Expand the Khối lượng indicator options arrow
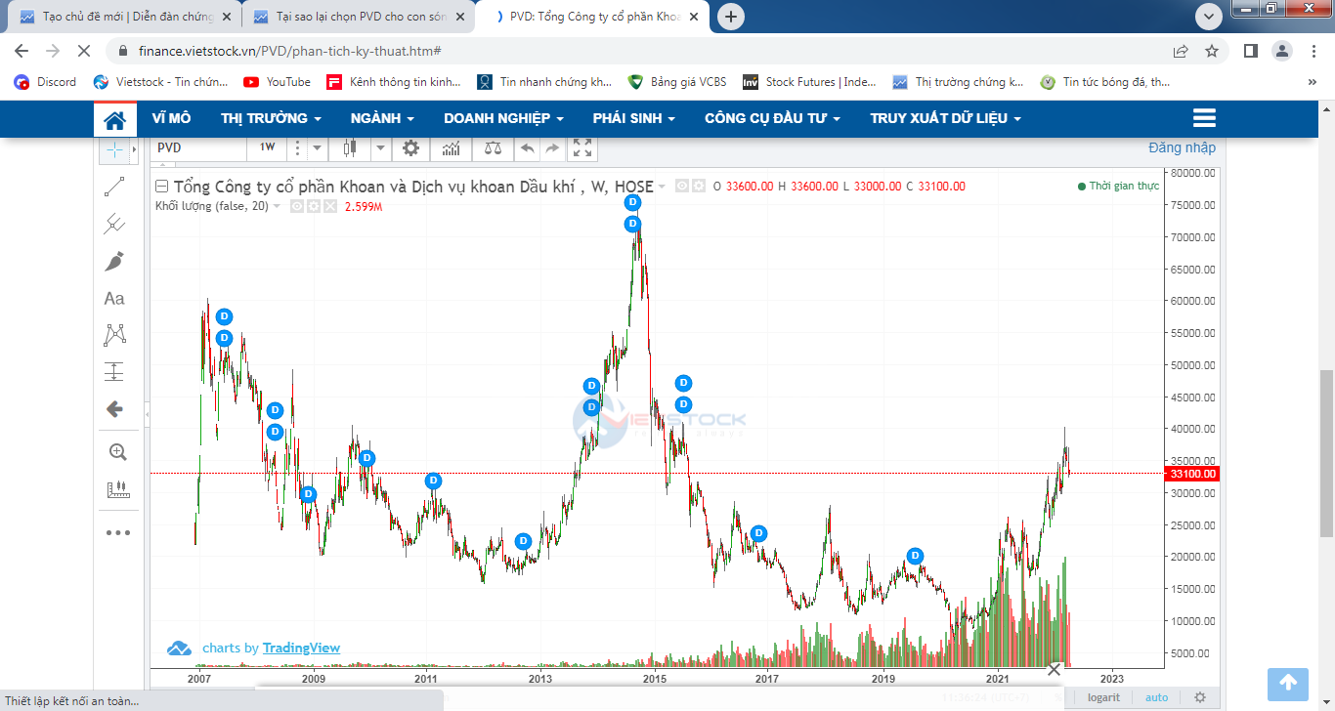The image size is (1335, 711). (277, 206)
